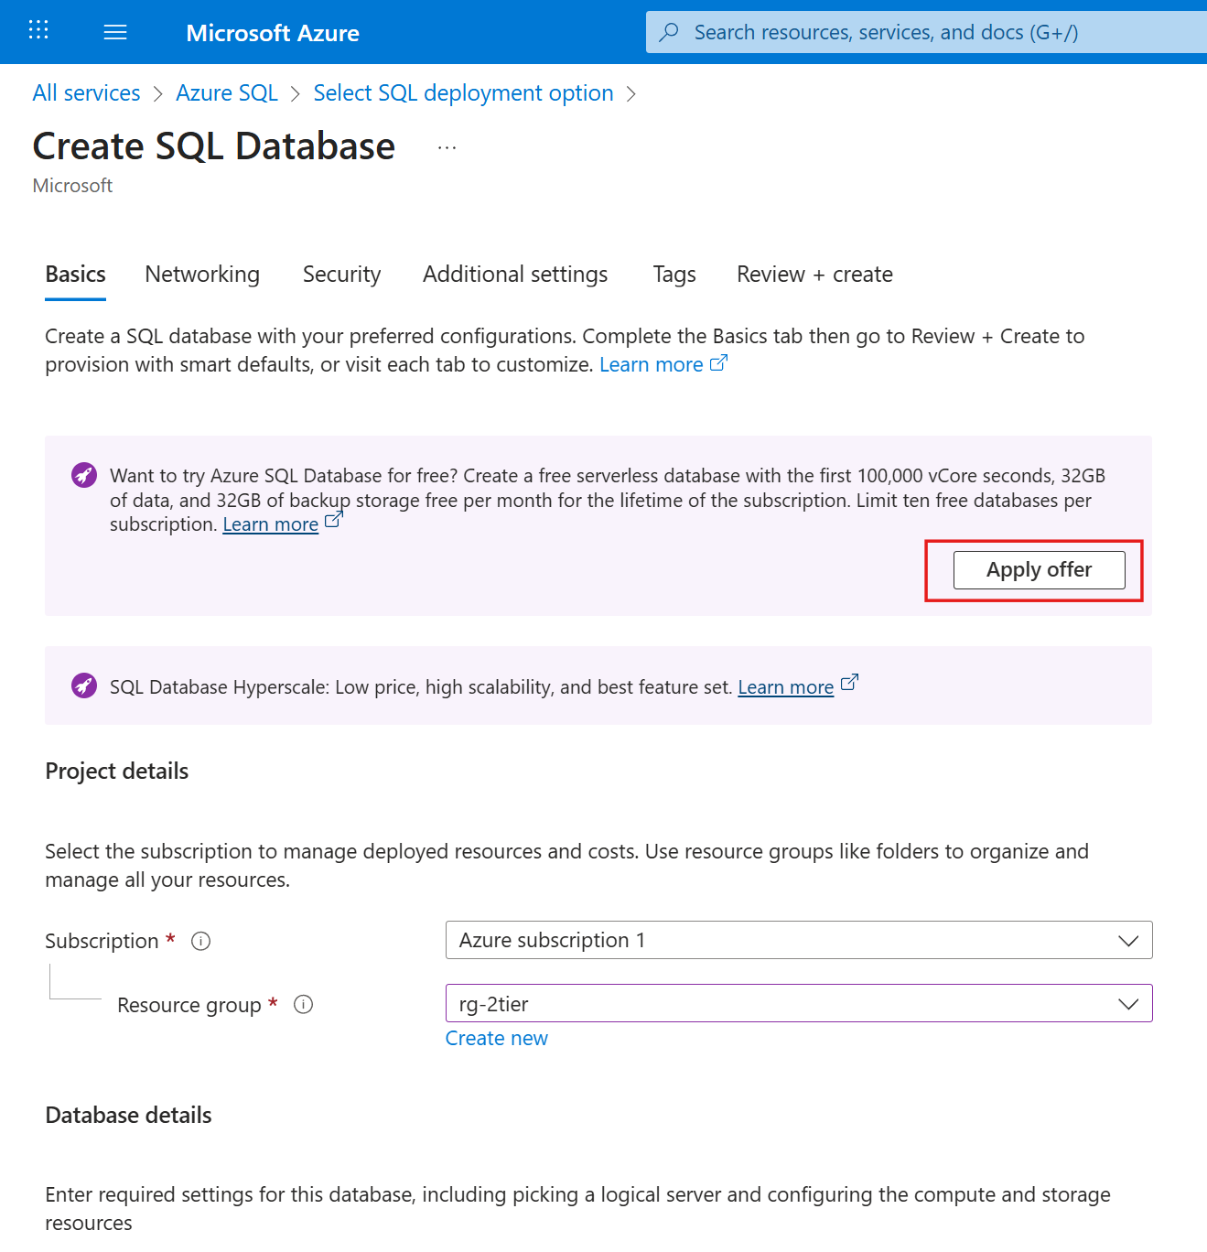Viewport: 1207px width, 1252px height.
Task: Open the Azure SQL breadcrumb link
Action: [x=226, y=92]
